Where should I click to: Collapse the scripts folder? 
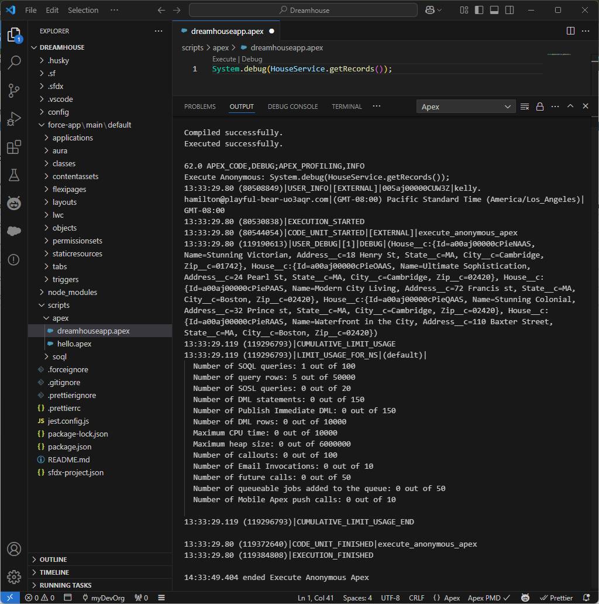[100, 305]
